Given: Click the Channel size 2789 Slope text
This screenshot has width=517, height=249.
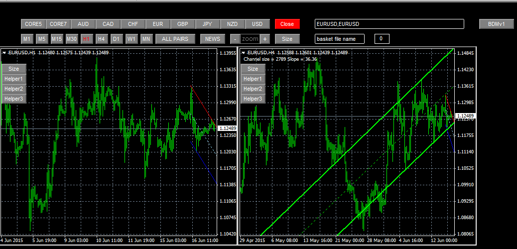Looking at the screenshot, I should pos(280,59).
